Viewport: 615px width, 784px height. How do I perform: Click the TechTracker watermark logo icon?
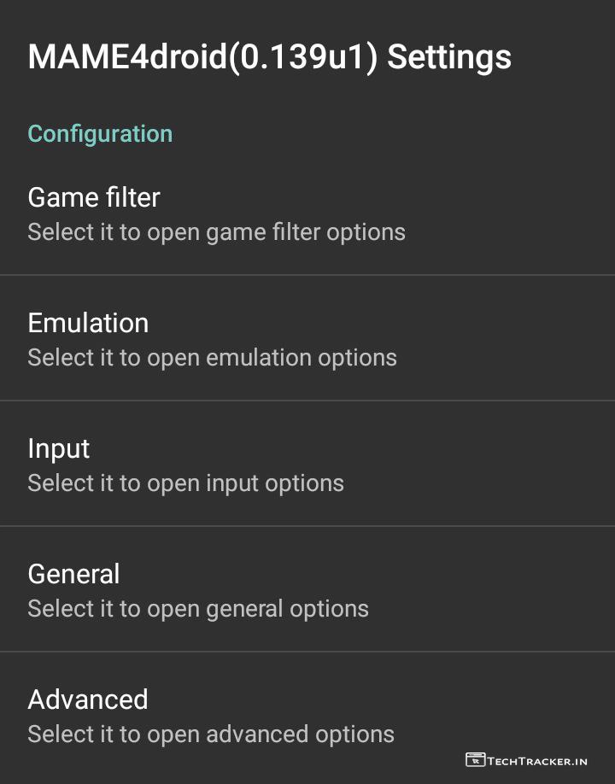click(x=475, y=759)
